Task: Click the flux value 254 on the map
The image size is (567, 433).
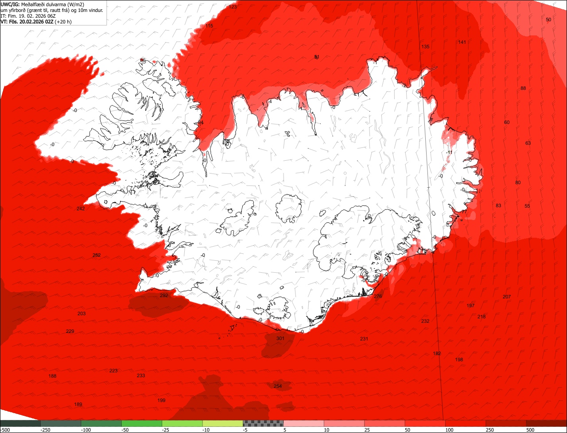Action: [278, 386]
